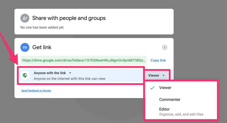Expand the Anyone with the link dropdown arrow

(x=70, y=73)
